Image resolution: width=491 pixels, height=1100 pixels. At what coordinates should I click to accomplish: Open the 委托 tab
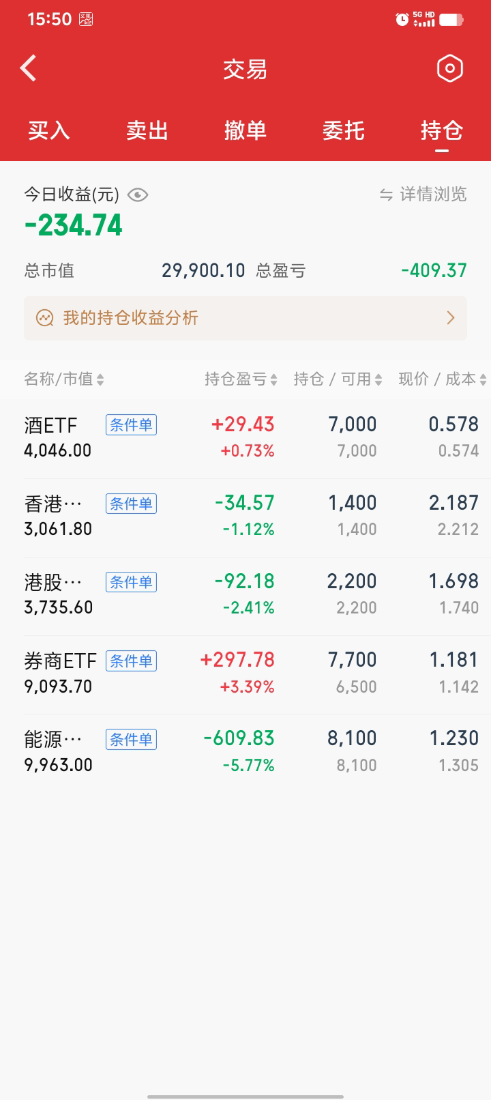click(x=344, y=130)
